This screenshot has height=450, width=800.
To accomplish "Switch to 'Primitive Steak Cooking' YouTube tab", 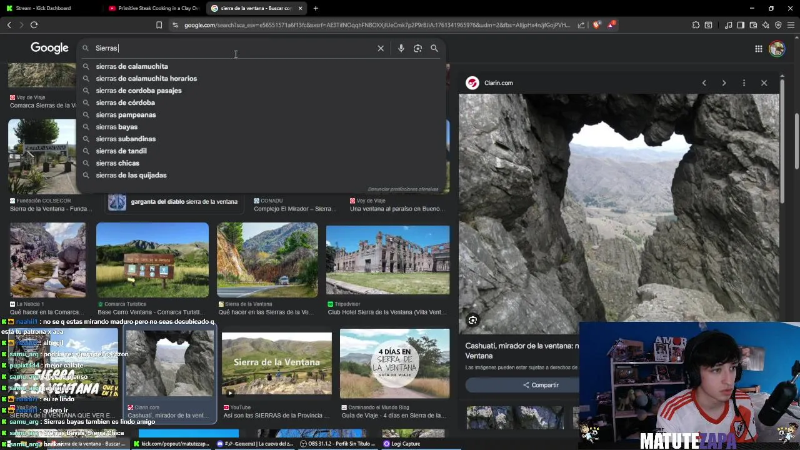I will click(153, 8).
